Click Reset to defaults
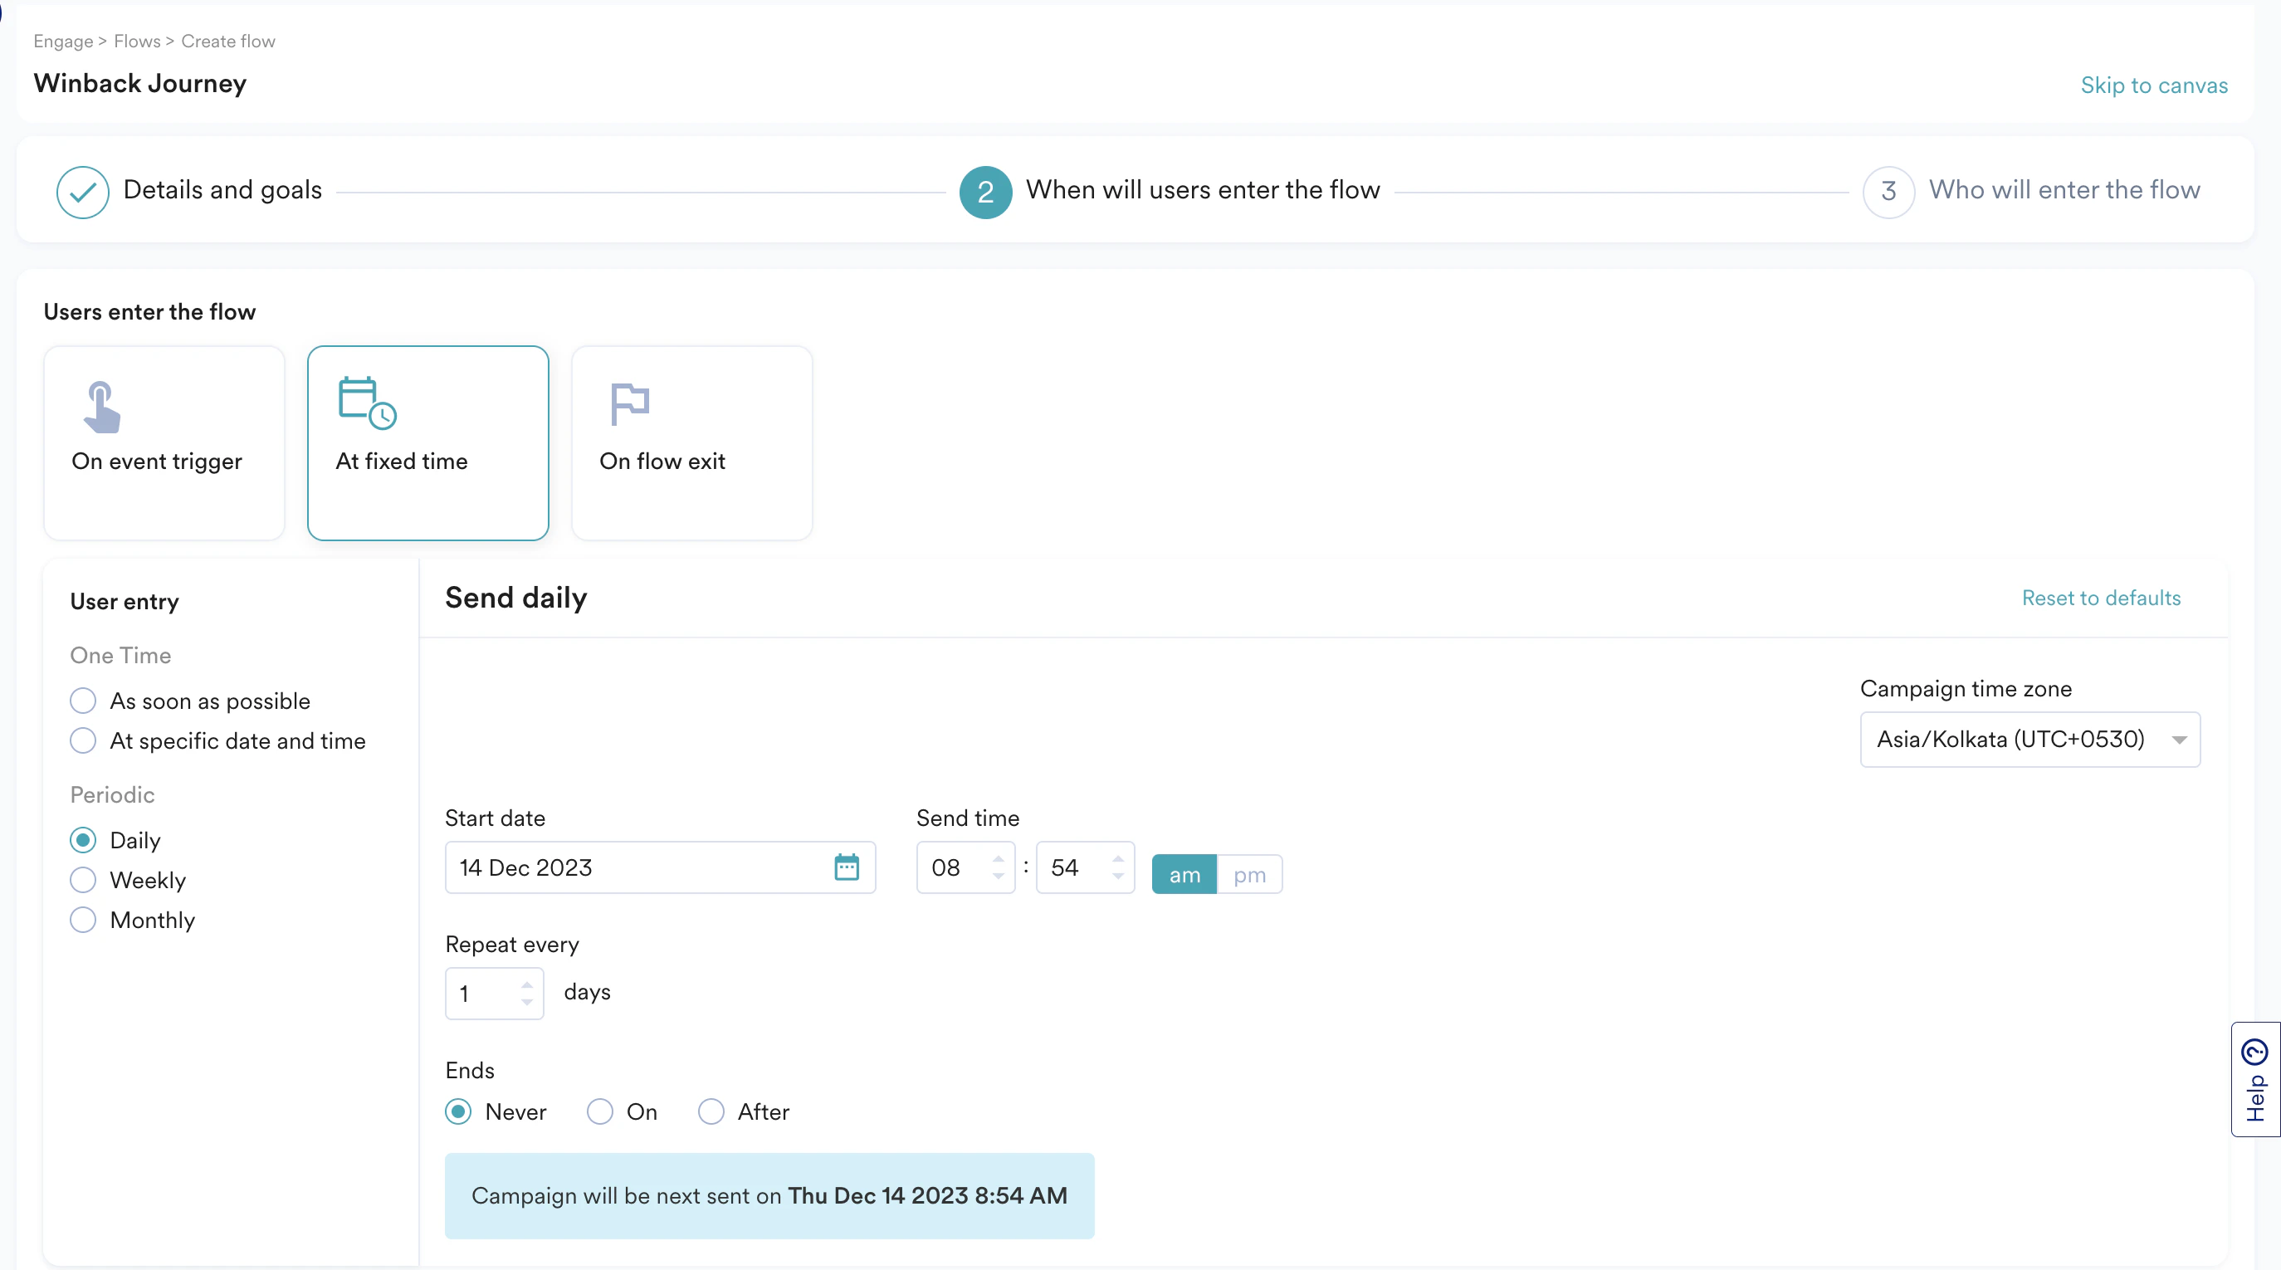 tap(2100, 598)
